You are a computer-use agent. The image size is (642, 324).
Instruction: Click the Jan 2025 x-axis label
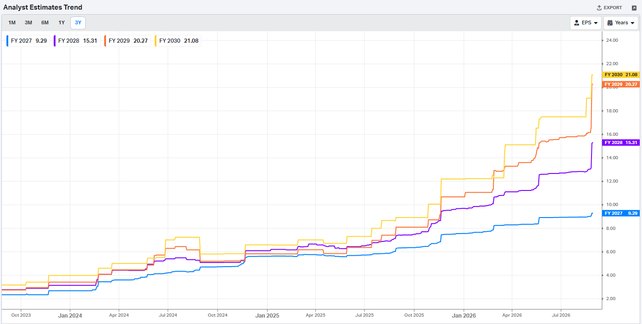coord(267,316)
